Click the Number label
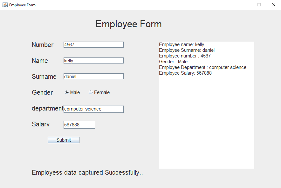The height and width of the screenshot is (188, 281). pyautogui.click(x=43, y=45)
